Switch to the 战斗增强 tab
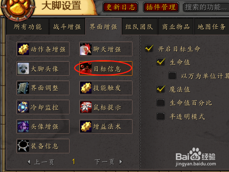This screenshot has width=229, height=172. coord(67,27)
